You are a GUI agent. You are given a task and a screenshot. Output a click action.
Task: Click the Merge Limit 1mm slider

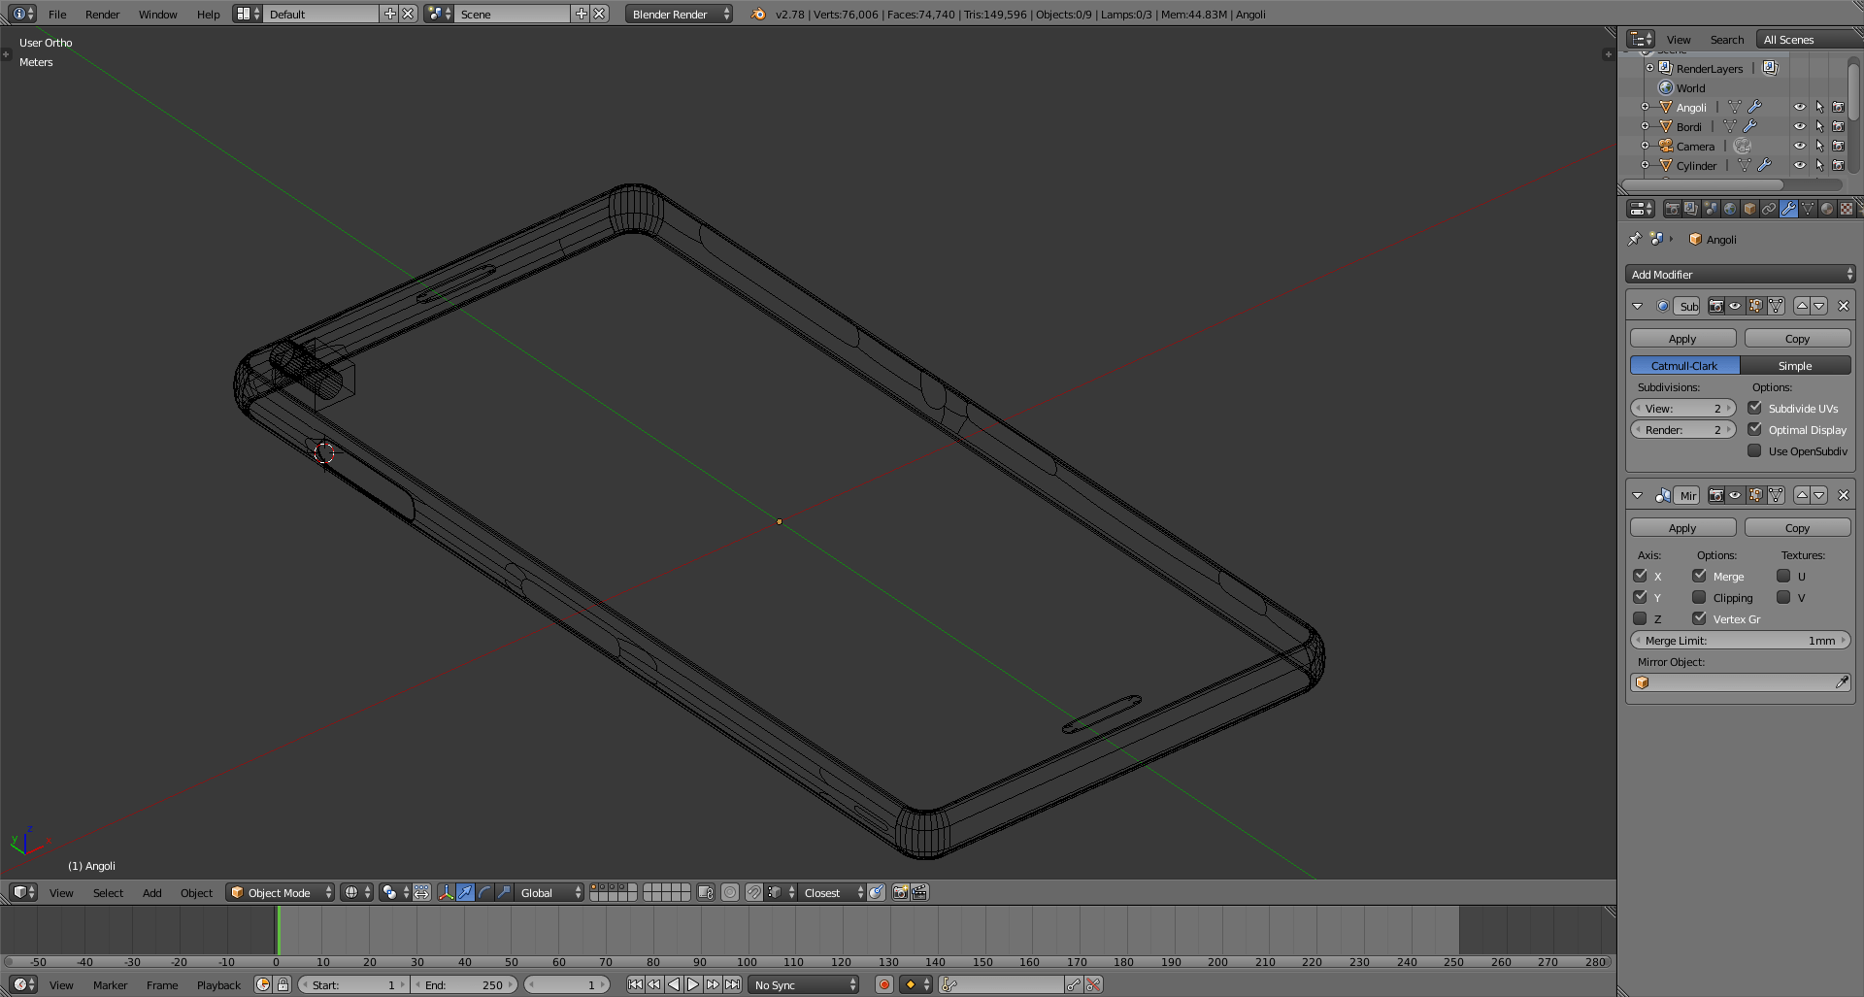(1741, 640)
